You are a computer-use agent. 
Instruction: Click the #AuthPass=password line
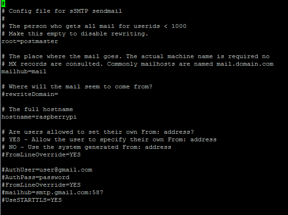(x=35, y=177)
